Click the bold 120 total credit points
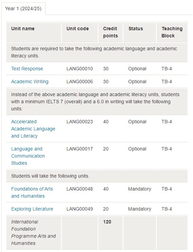This screenshot has width=193, height=252. [x=107, y=222]
